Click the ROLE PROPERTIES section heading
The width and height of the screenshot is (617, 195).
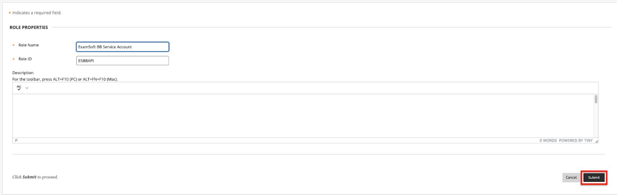click(29, 27)
